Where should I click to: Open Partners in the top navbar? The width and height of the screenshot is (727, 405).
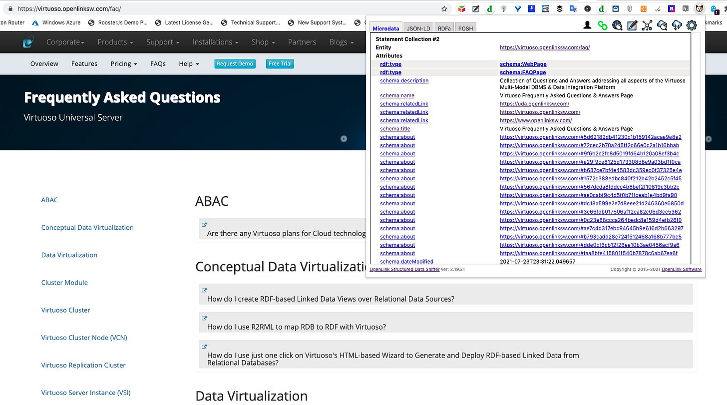click(x=302, y=42)
